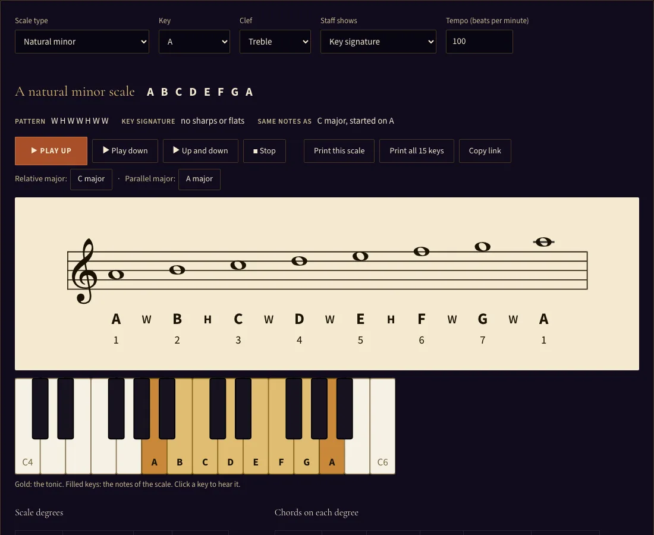Click the 'Chords on each degree' heading
654x535 pixels.
point(316,512)
